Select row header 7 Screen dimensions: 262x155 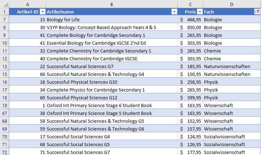pyautogui.click(x=5, y=20)
